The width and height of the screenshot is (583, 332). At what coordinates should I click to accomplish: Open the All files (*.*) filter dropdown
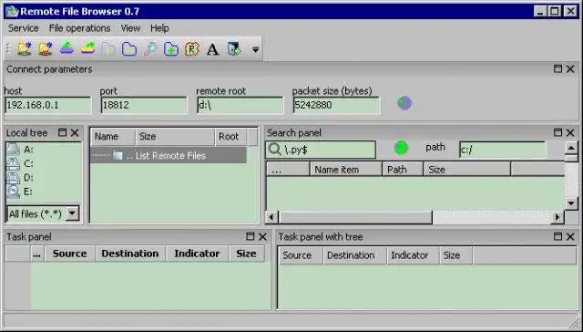[x=72, y=213]
